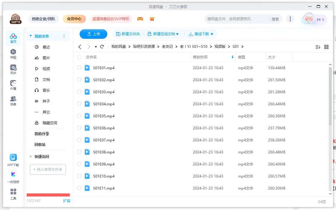The height and width of the screenshot is (210, 336).
Task: Select the 首页 home icon
Action: [13, 36]
